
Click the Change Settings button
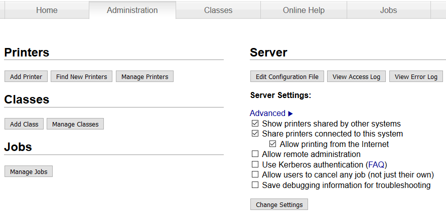click(279, 204)
